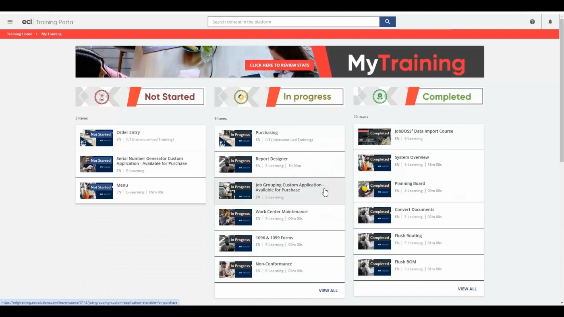Screen dimensions: 564x317
Task: Open the Work Center Maintenance course
Action: coord(280,217)
